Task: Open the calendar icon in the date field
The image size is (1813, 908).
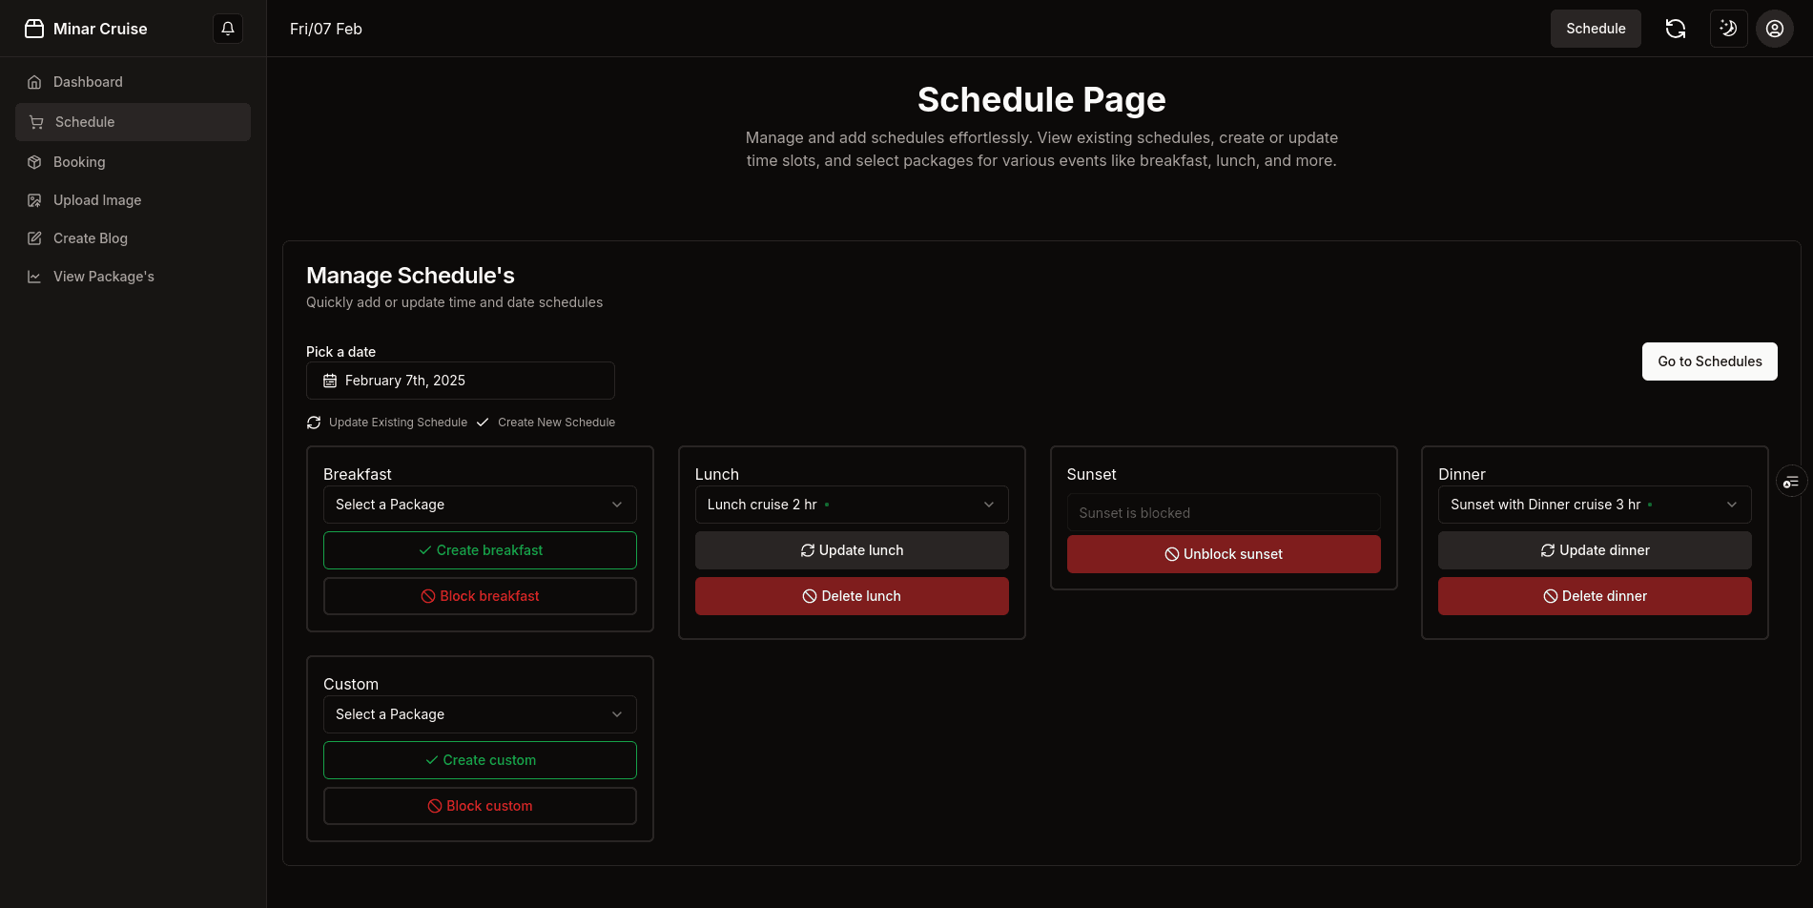Action: click(x=329, y=380)
